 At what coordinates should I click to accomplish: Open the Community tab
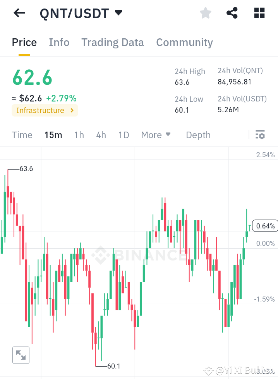[x=184, y=43]
